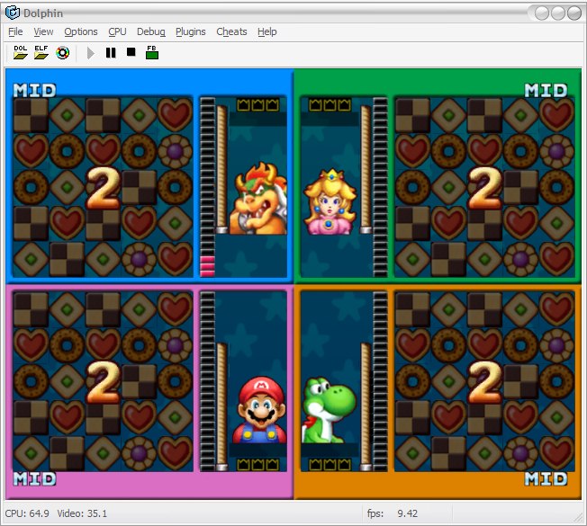Click the CPU: 64.9 status text
The width and height of the screenshot is (587, 526).
point(27,513)
